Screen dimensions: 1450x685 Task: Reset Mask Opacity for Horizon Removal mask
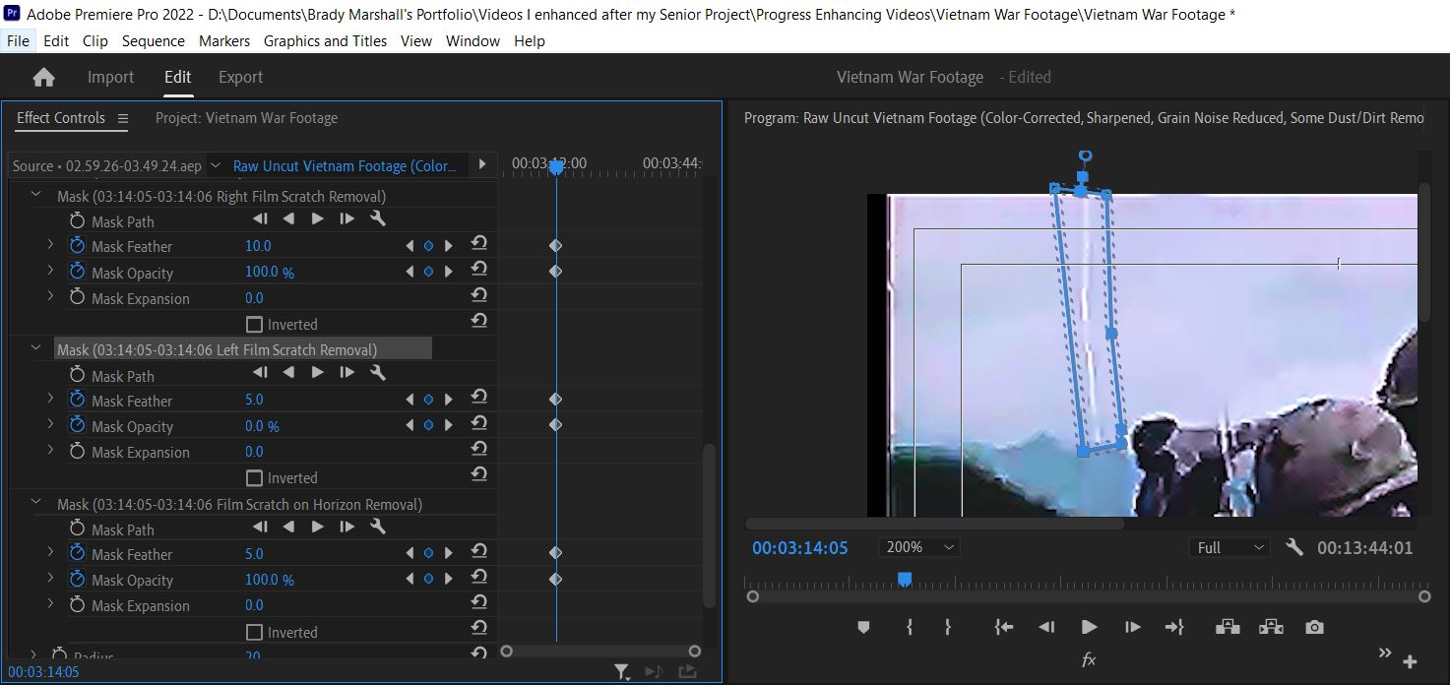point(479,577)
